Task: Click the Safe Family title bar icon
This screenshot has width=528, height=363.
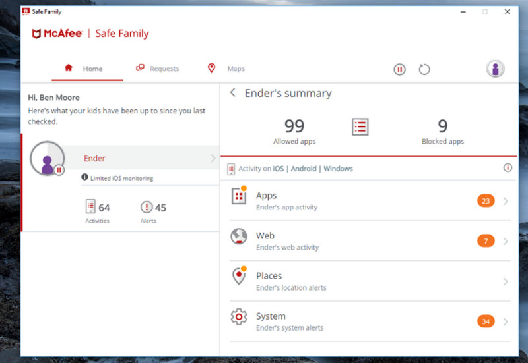Action: (26, 11)
